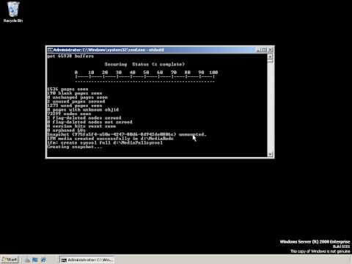This screenshot has width=352, height=264.
Task: Click the '0 unchanged pages seen' line
Action: [x=77, y=98]
